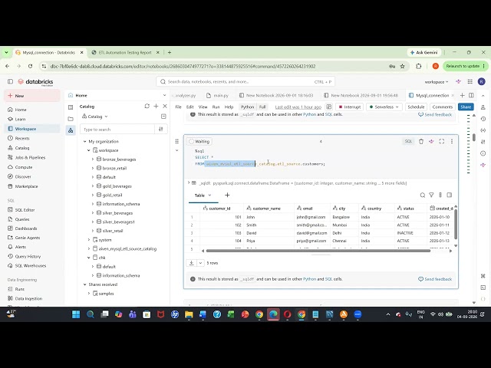The image size is (491, 368).
Task: Open the Catalog selector dropdown
Action: [94, 117]
